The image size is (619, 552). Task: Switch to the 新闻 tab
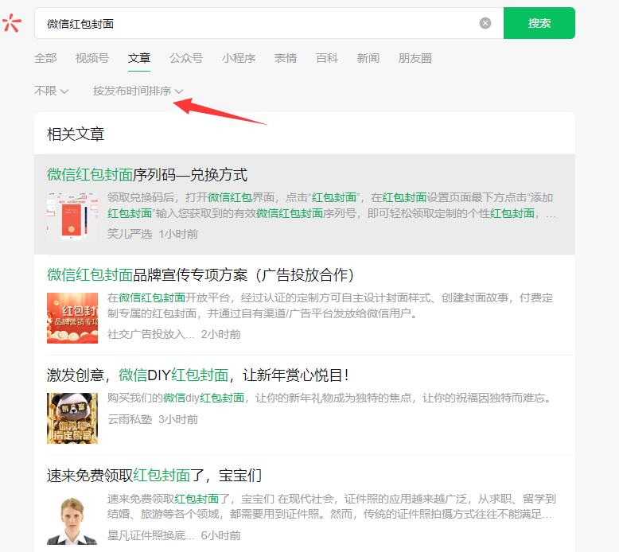pos(368,58)
